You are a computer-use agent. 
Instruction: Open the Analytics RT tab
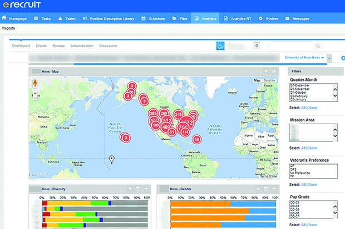click(237, 18)
